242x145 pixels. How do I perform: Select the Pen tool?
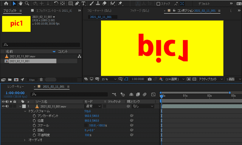pos(77,3)
